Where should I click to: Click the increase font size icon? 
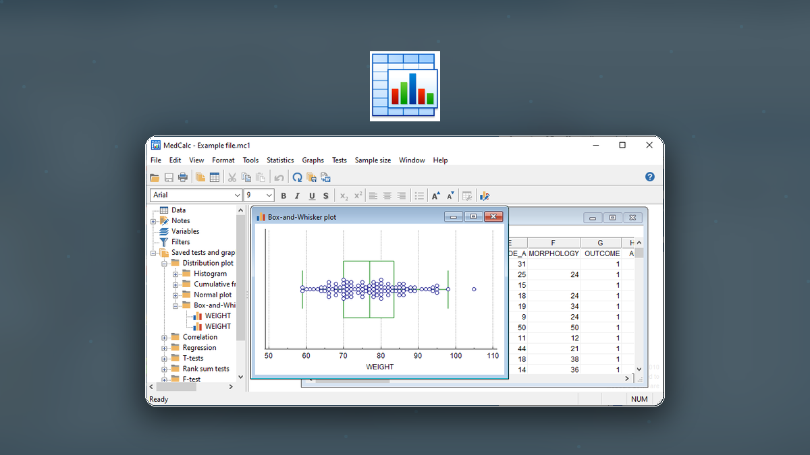point(436,195)
